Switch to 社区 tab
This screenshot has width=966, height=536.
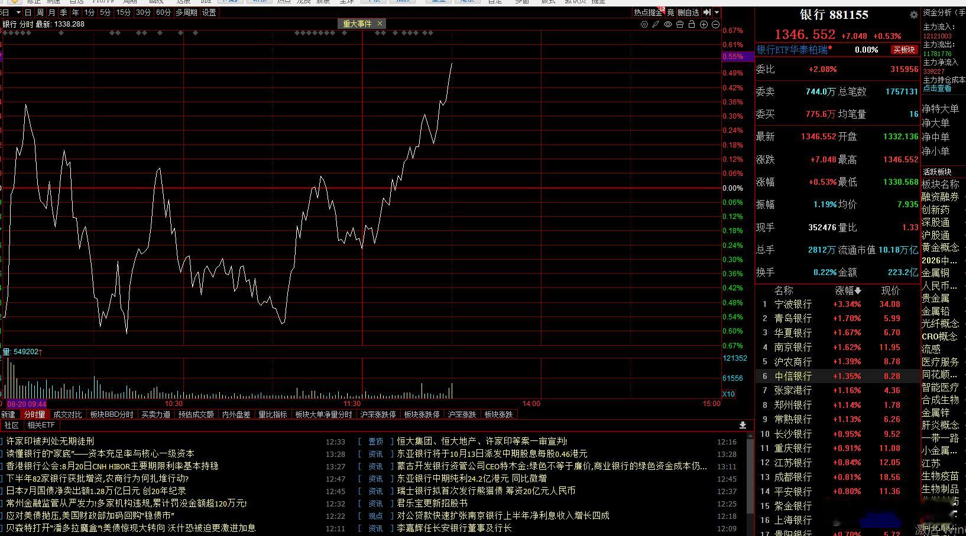(12, 425)
